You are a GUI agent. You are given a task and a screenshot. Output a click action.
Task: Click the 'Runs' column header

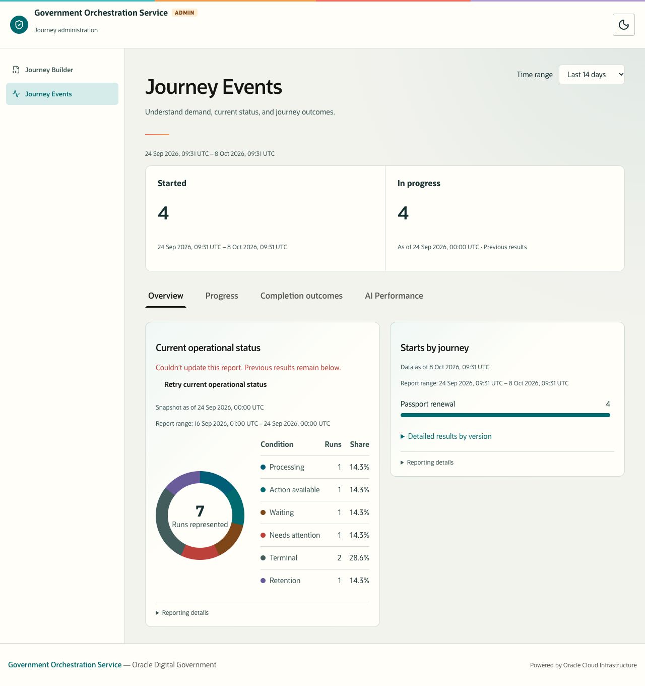(x=333, y=444)
